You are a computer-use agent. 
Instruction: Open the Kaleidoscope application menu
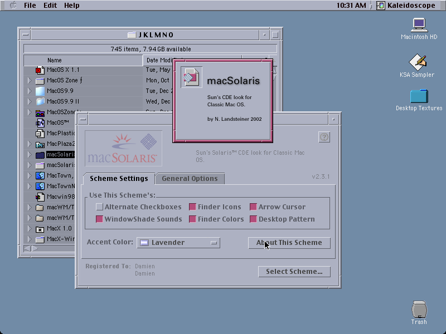(x=406, y=6)
